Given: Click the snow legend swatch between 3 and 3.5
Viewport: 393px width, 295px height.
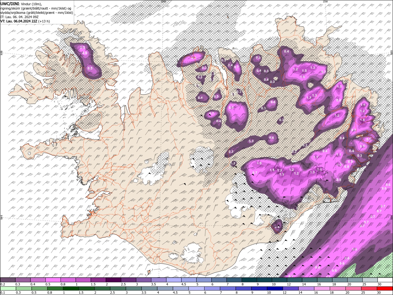Looking at the screenshot, I should click(144, 280).
